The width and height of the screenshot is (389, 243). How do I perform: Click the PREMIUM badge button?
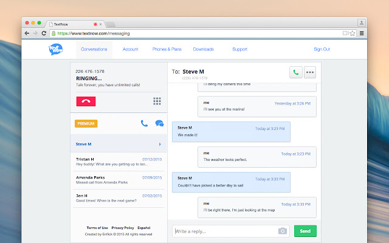coord(86,123)
